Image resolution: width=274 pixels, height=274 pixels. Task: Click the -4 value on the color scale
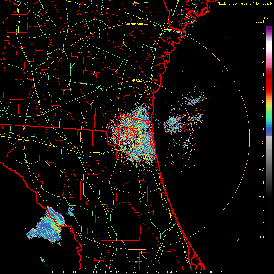[262, 183]
